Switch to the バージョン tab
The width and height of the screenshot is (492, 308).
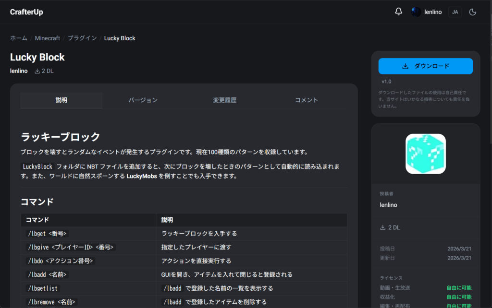point(143,100)
